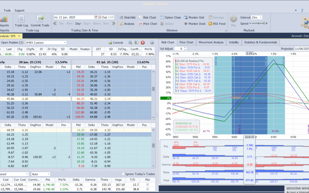The width and height of the screenshot is (309, 193).
Task: Click the LIVE button
Action: point(111,17)
